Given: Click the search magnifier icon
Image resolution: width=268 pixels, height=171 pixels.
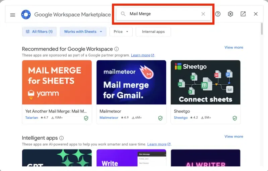Looking at the screenshot, I should (123, 14).
